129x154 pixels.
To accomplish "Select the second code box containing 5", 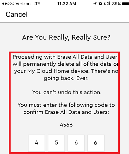I will (56, 143).
